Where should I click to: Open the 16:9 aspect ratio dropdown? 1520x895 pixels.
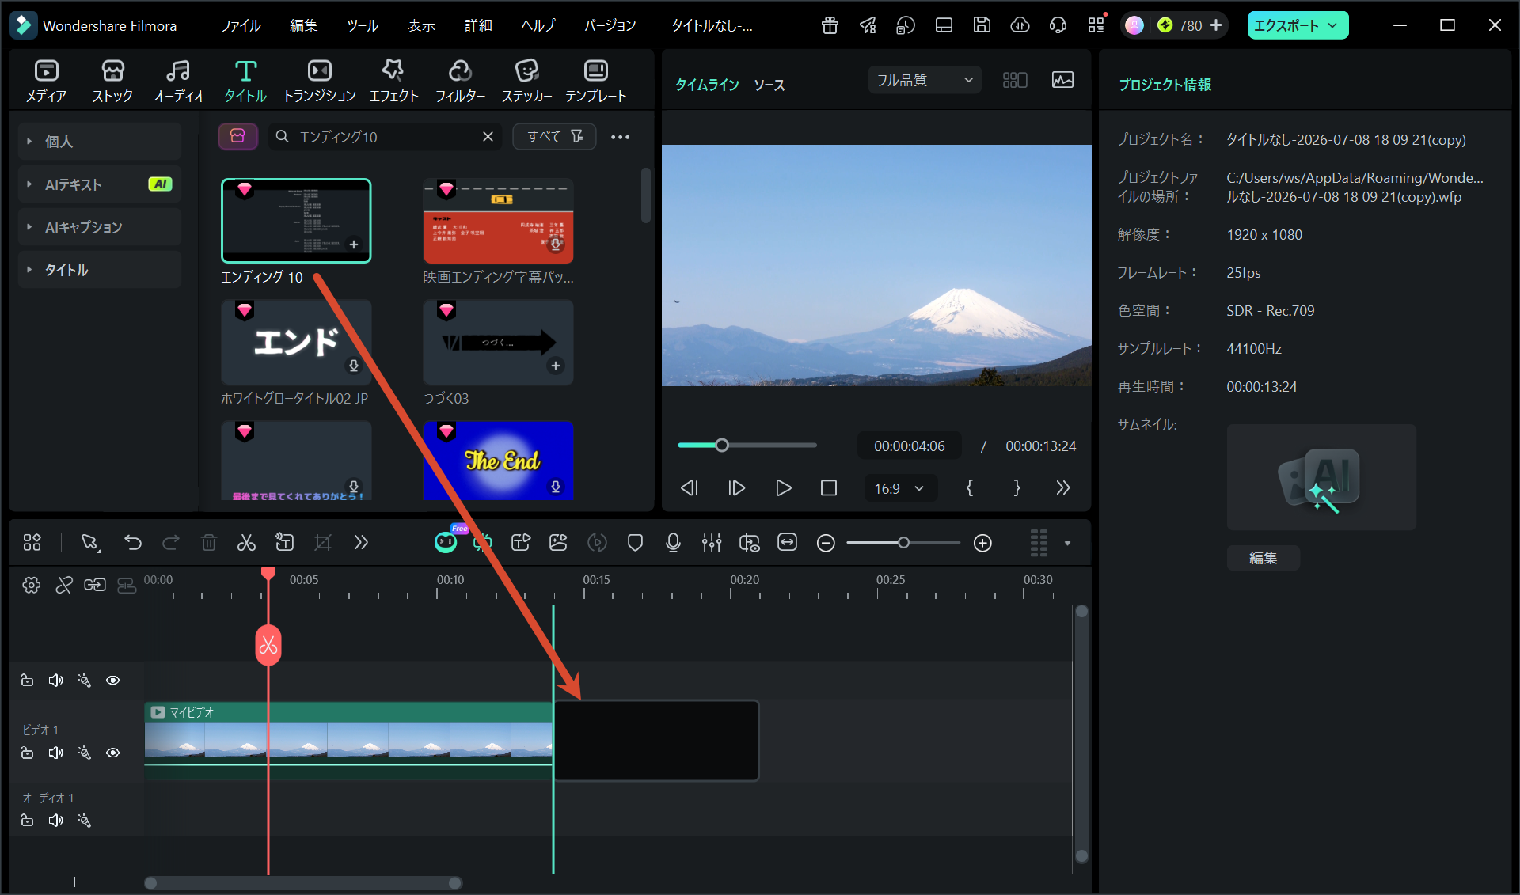900,488
